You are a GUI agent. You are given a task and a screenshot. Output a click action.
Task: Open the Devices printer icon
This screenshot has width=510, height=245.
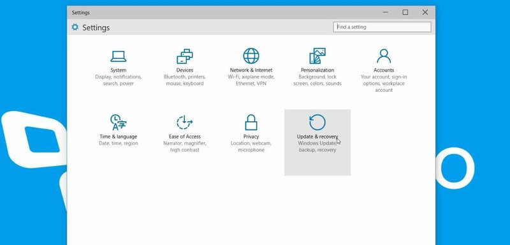click(185, 56)
